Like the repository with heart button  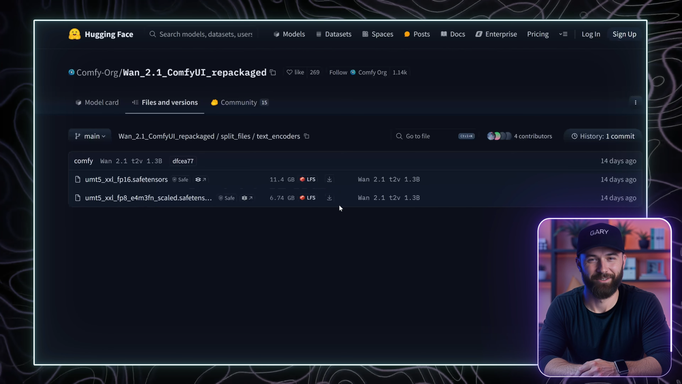click(295, 73)
